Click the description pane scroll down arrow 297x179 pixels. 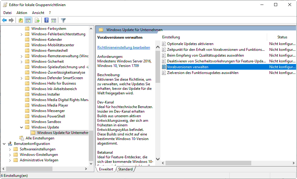(158, 159)
